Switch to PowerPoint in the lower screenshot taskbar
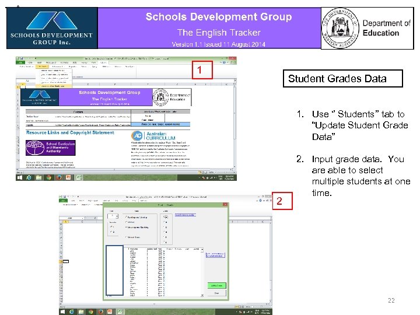The image size is (420, 315). tap(110, 311)
